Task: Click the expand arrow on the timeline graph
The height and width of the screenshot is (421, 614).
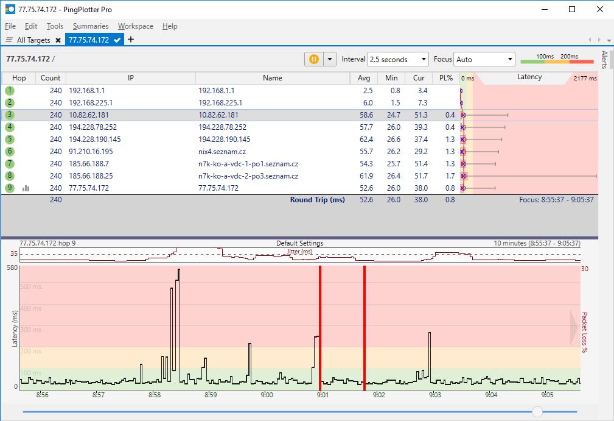Action: [x=574, y=327]
